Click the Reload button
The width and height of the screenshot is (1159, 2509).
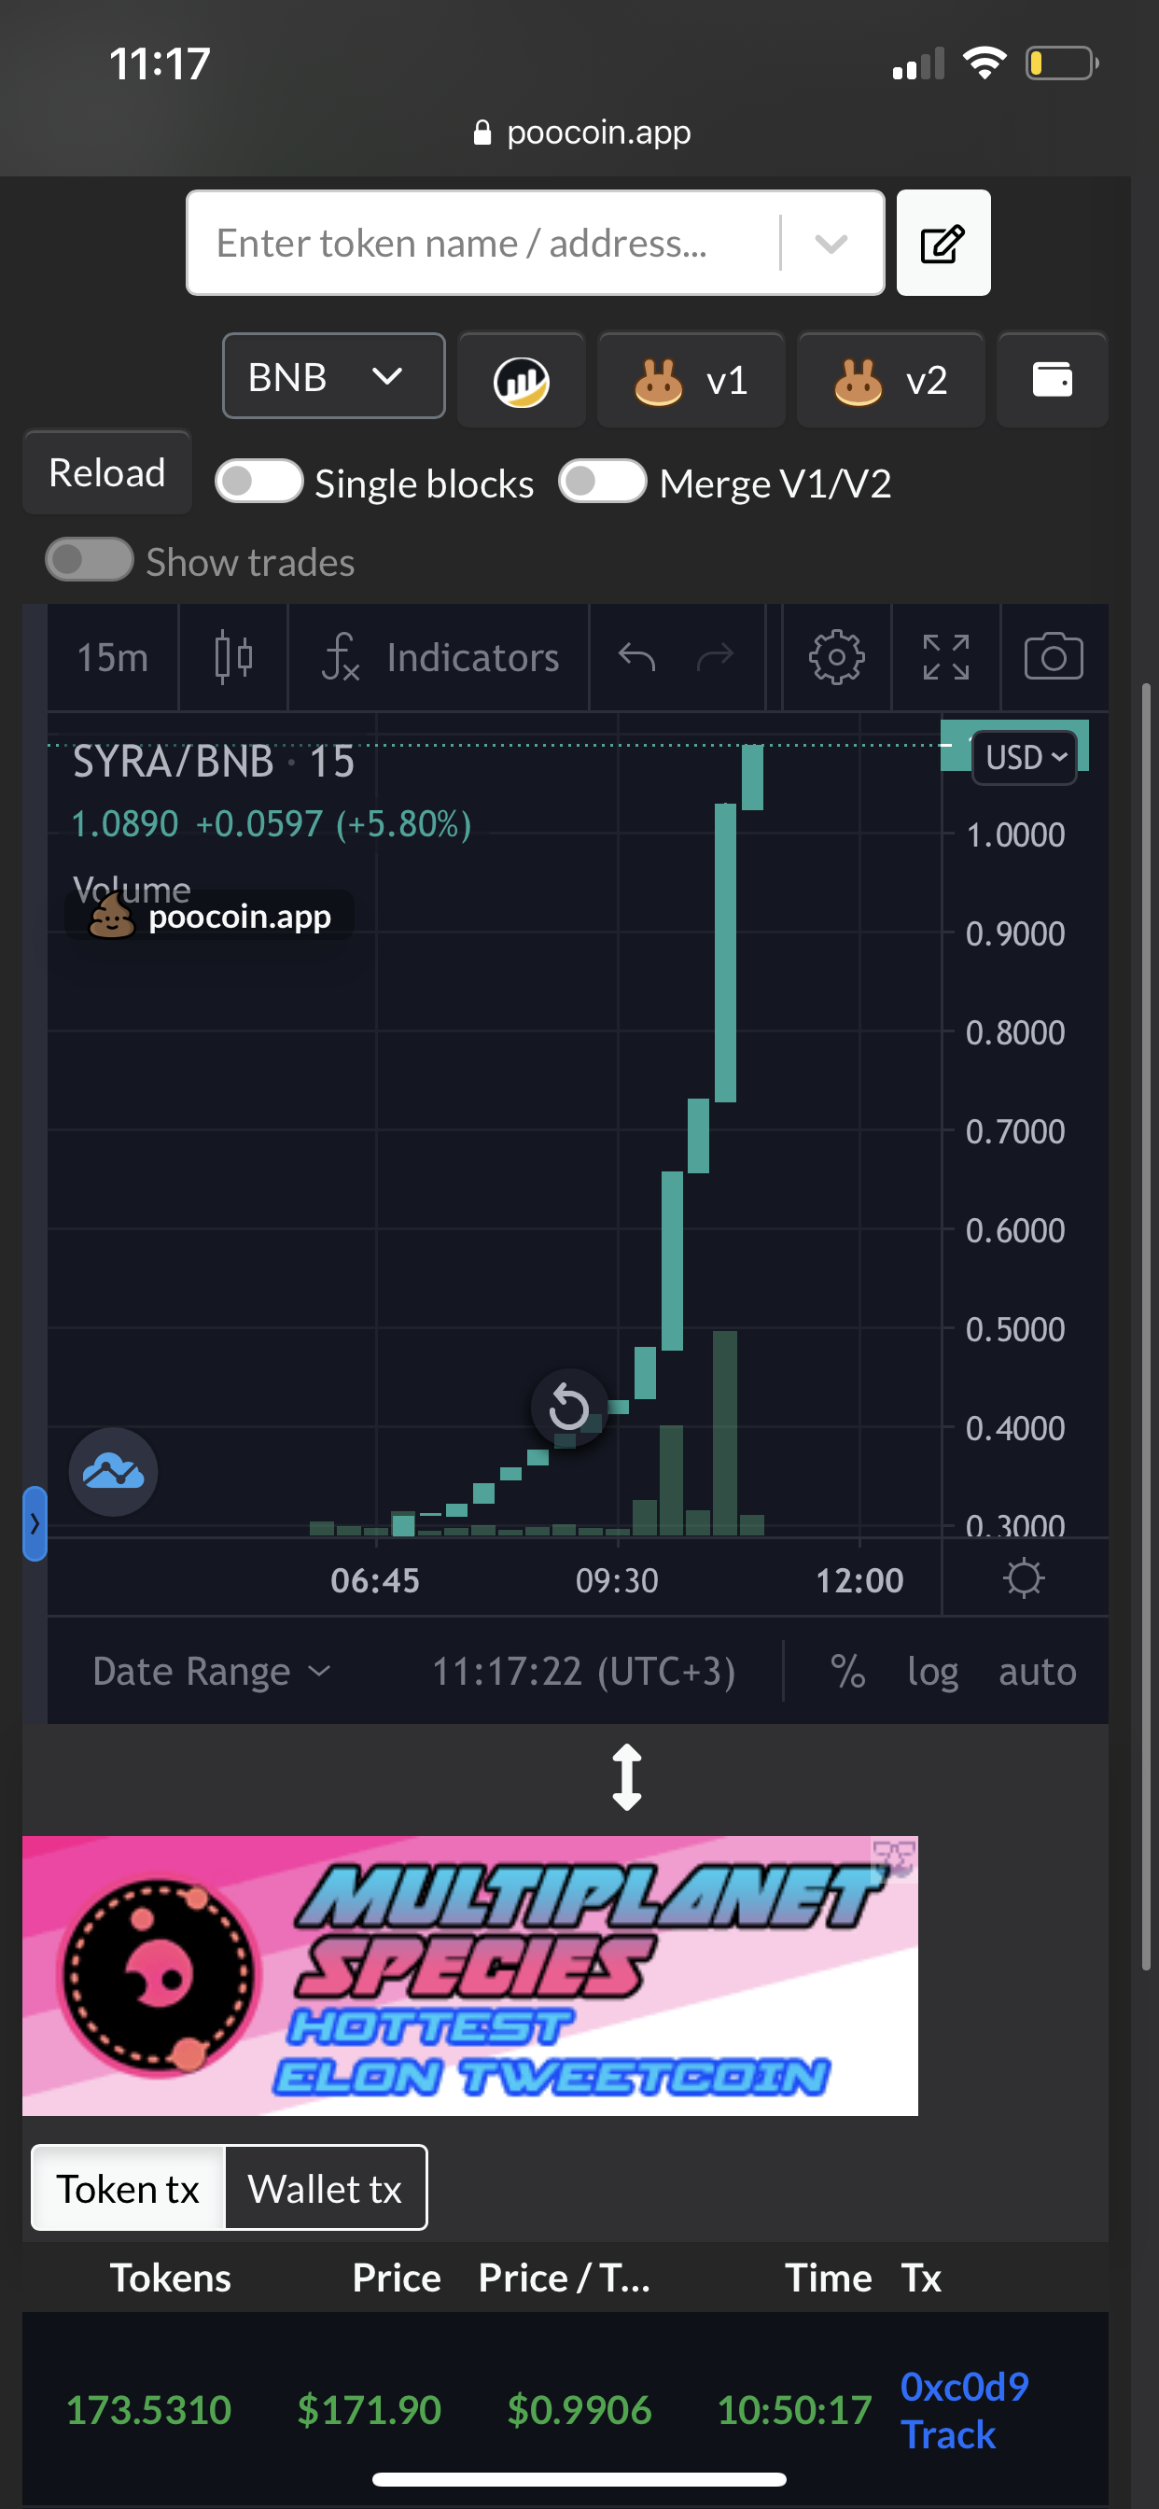pyautogui.click(x=107, y=472)
